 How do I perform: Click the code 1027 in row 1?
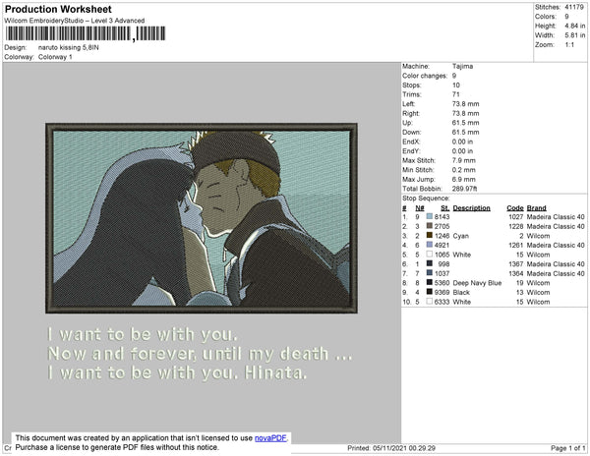point(516,217)
